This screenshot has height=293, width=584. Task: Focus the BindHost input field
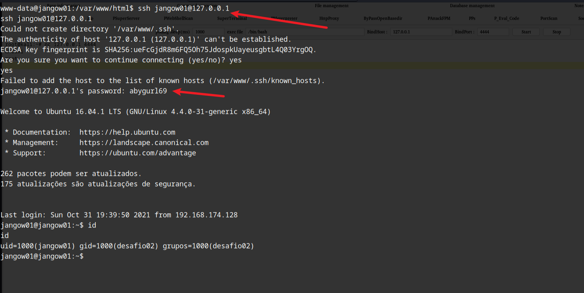point(421,32)
